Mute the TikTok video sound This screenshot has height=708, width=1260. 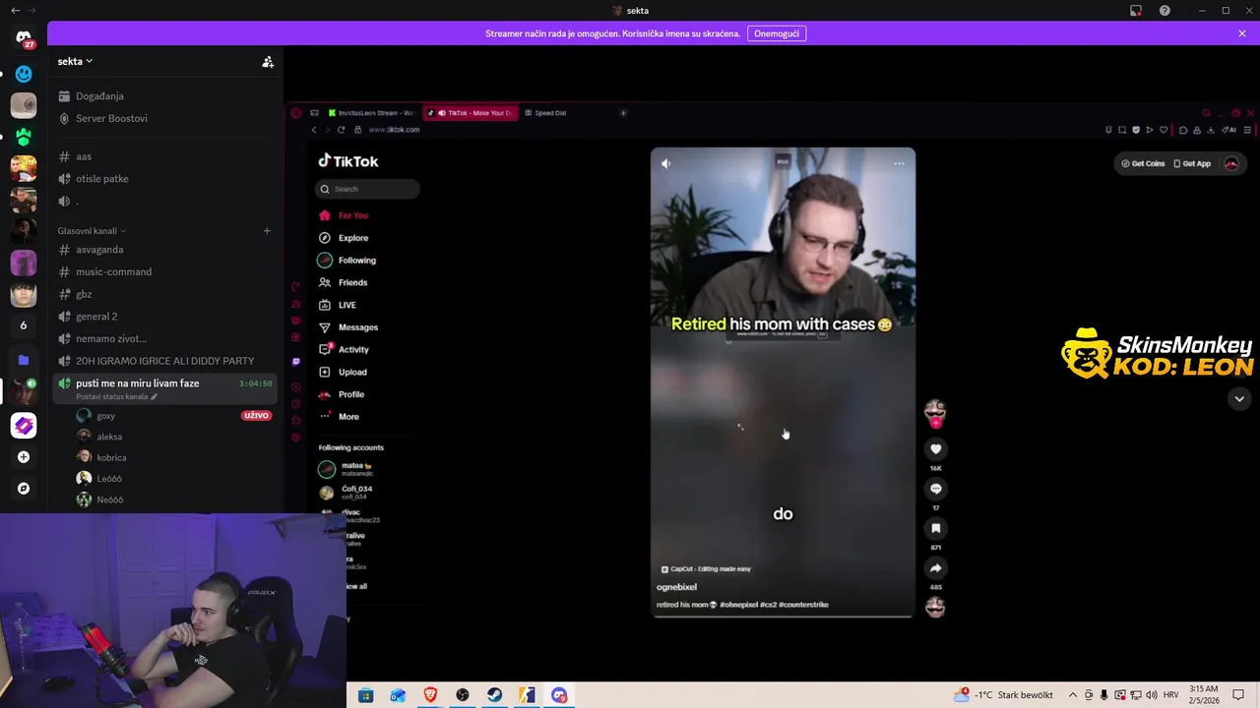(x=666, y=163)
